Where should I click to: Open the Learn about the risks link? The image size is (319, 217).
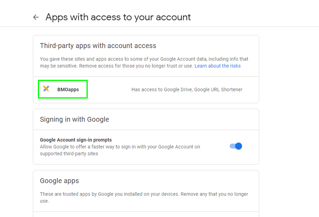pyautogui.click(x=217, y=66)
